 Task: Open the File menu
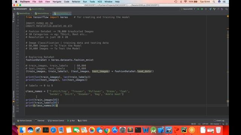34,1
